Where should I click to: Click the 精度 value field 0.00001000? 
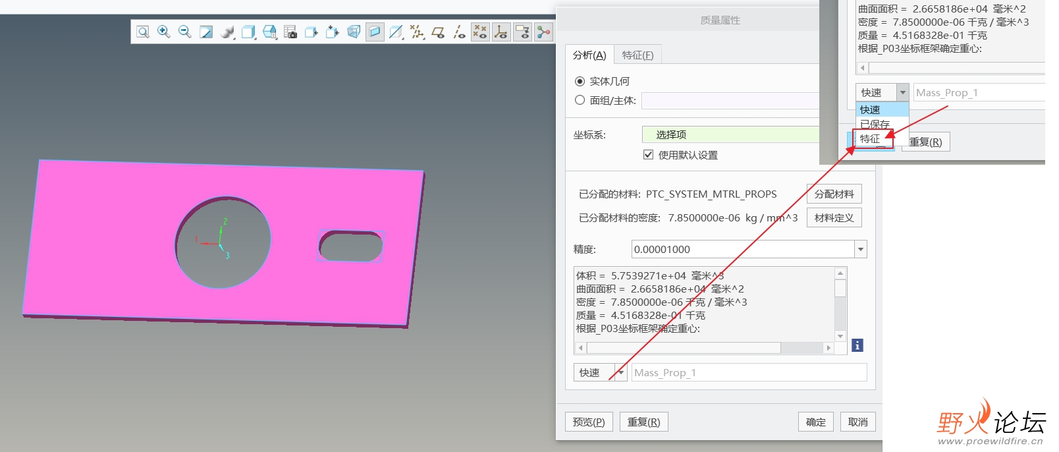pos(743,249)
